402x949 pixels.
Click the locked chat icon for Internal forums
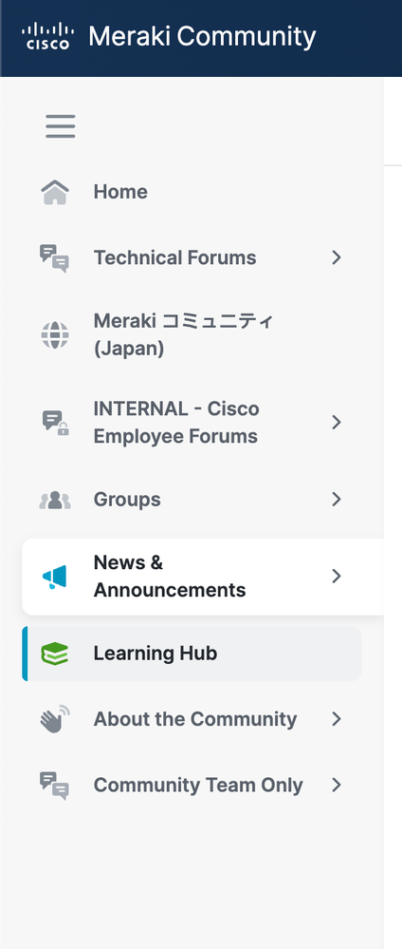55,423
